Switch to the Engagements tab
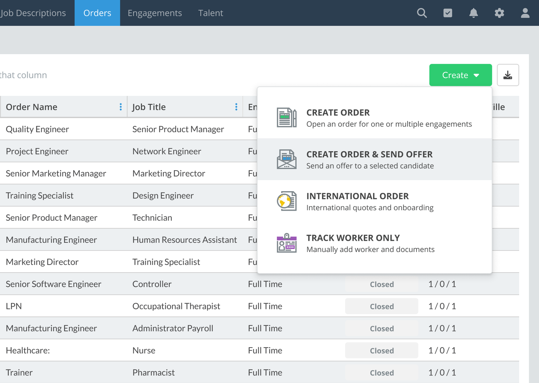The width and height of the screenshot is (539, 383). pos(155,13)
